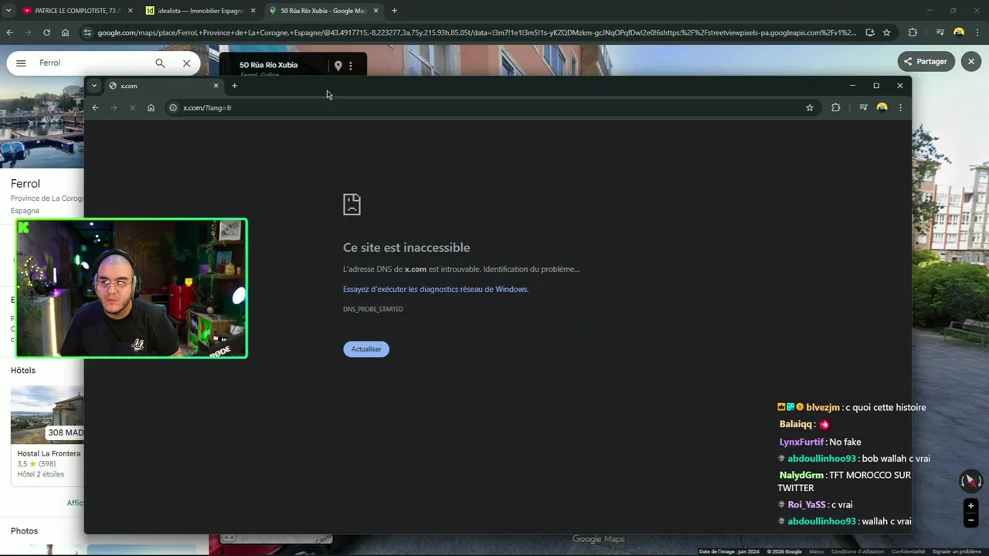
Task: Click the profile avatar in the Maps window
Action: point(959,32)
